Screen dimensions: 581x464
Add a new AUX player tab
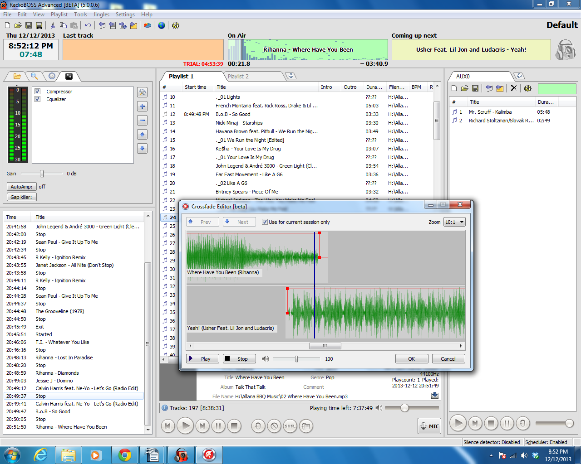coord(519,76)
